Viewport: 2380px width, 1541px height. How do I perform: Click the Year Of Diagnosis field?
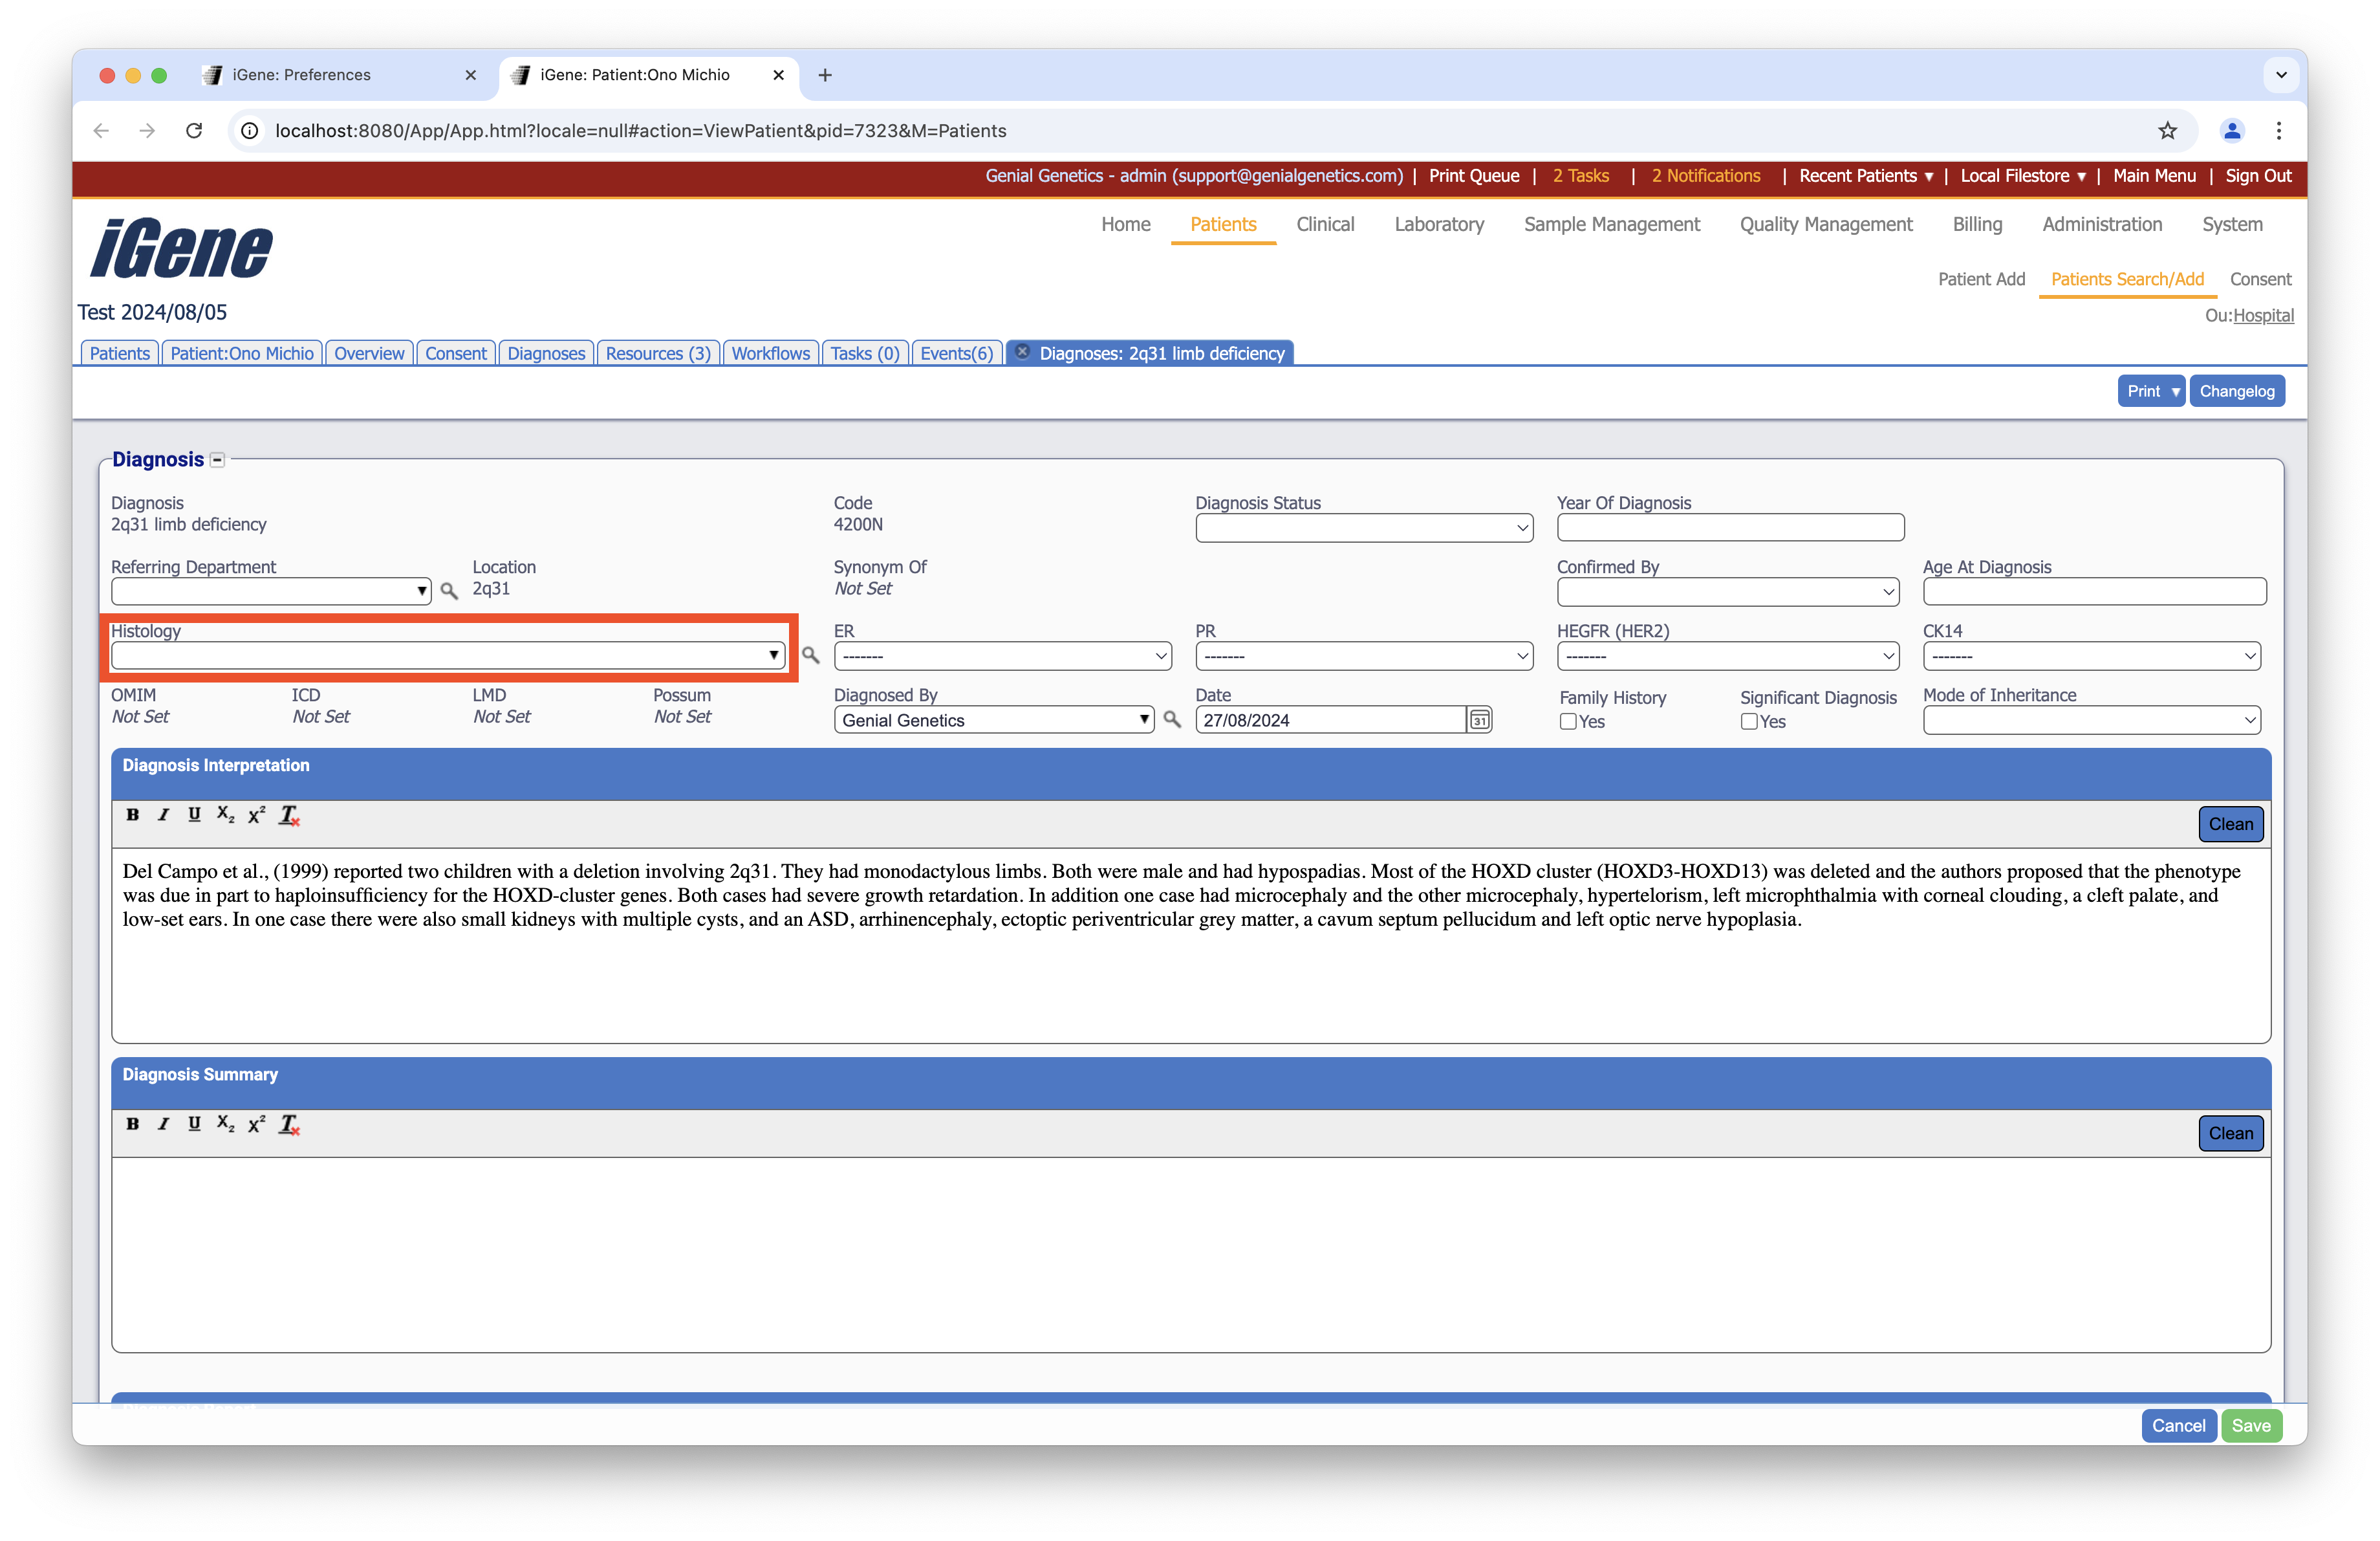pyautogui.click(x=1730, y=528)
